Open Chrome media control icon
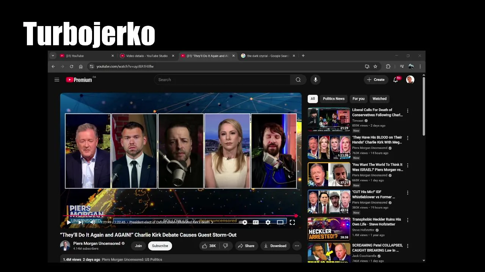 click(x=402, y=66)
